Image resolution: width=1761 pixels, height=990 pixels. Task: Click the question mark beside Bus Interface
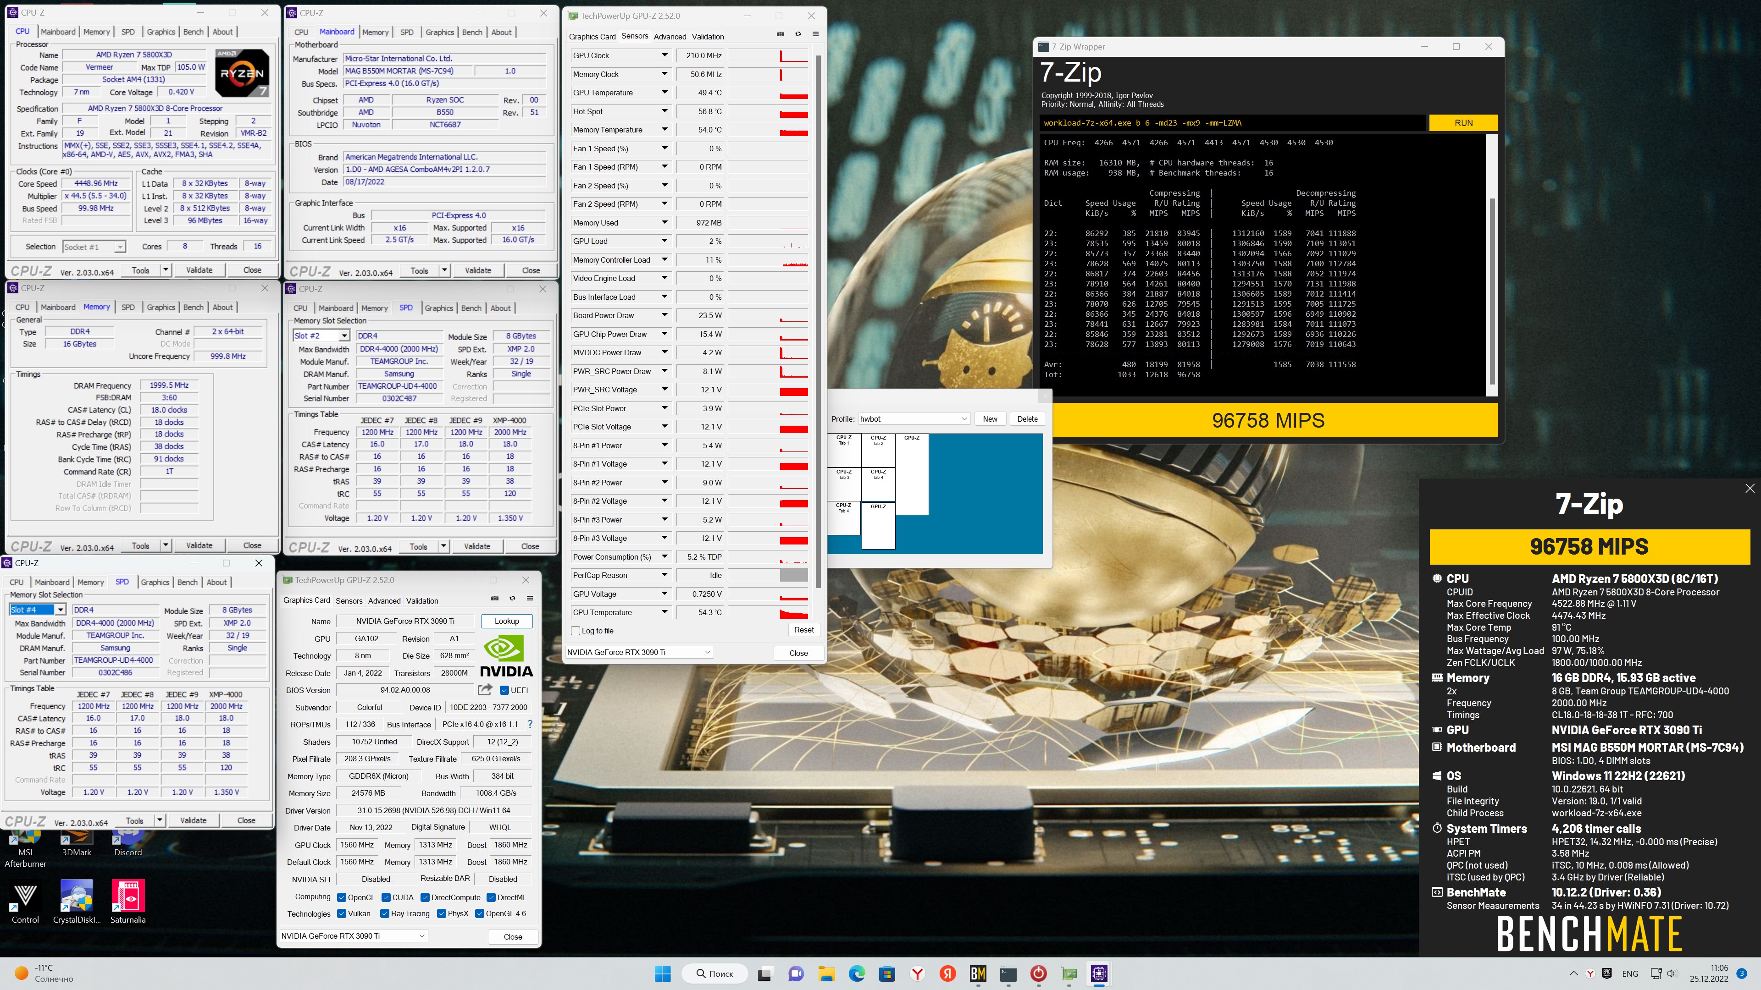click(530, 724)
